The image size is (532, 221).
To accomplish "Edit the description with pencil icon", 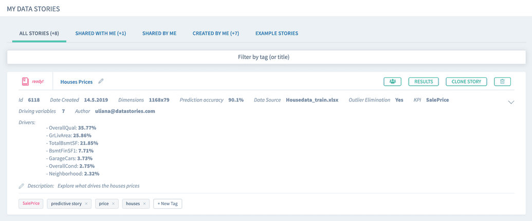I will point(22,186).
